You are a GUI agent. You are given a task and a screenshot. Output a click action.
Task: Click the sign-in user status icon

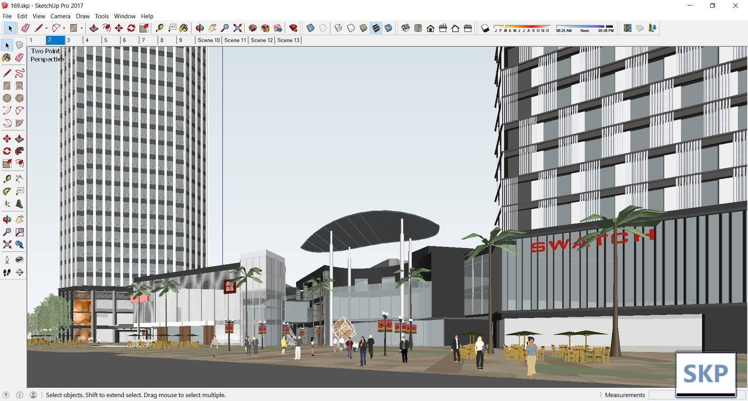coord(33,395)
